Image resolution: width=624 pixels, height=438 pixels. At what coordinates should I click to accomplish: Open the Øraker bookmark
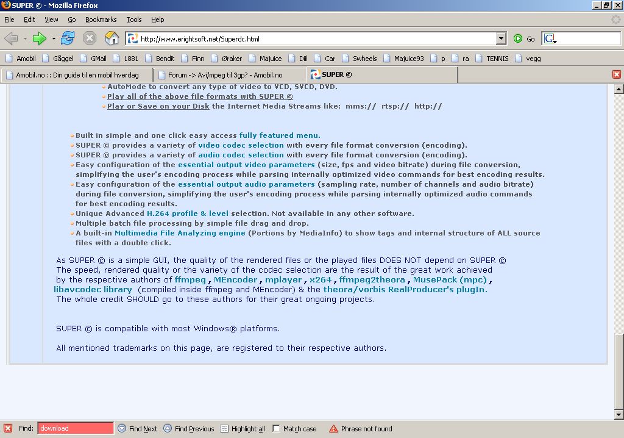(x=227, y=59)
